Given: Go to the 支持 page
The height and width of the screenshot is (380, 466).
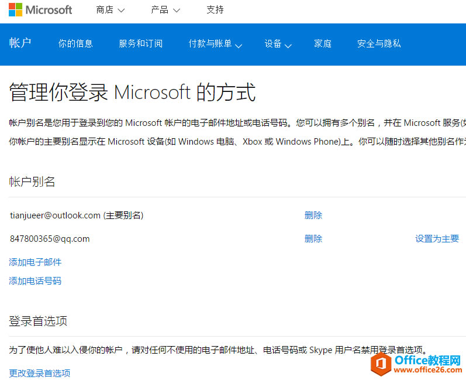Looking at the screenshot, I should [x=215, y=10].
